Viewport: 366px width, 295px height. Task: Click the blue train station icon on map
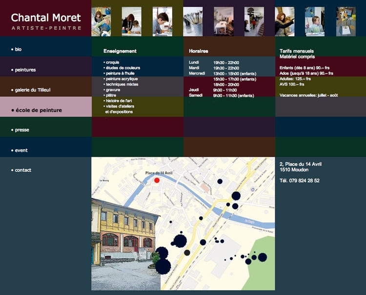click(252, 189)
